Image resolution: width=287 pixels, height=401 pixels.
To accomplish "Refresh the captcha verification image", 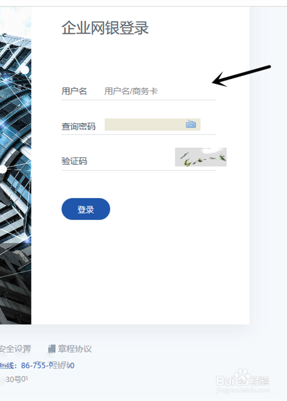I will [201, 157].
